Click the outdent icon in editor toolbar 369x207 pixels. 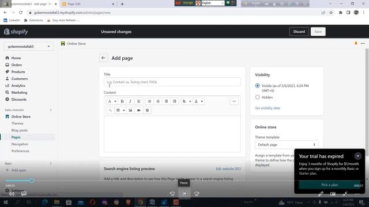[166, 101]
